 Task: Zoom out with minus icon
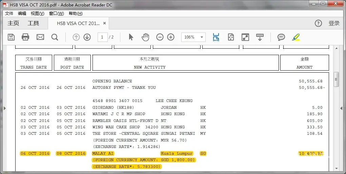(160, 37)
